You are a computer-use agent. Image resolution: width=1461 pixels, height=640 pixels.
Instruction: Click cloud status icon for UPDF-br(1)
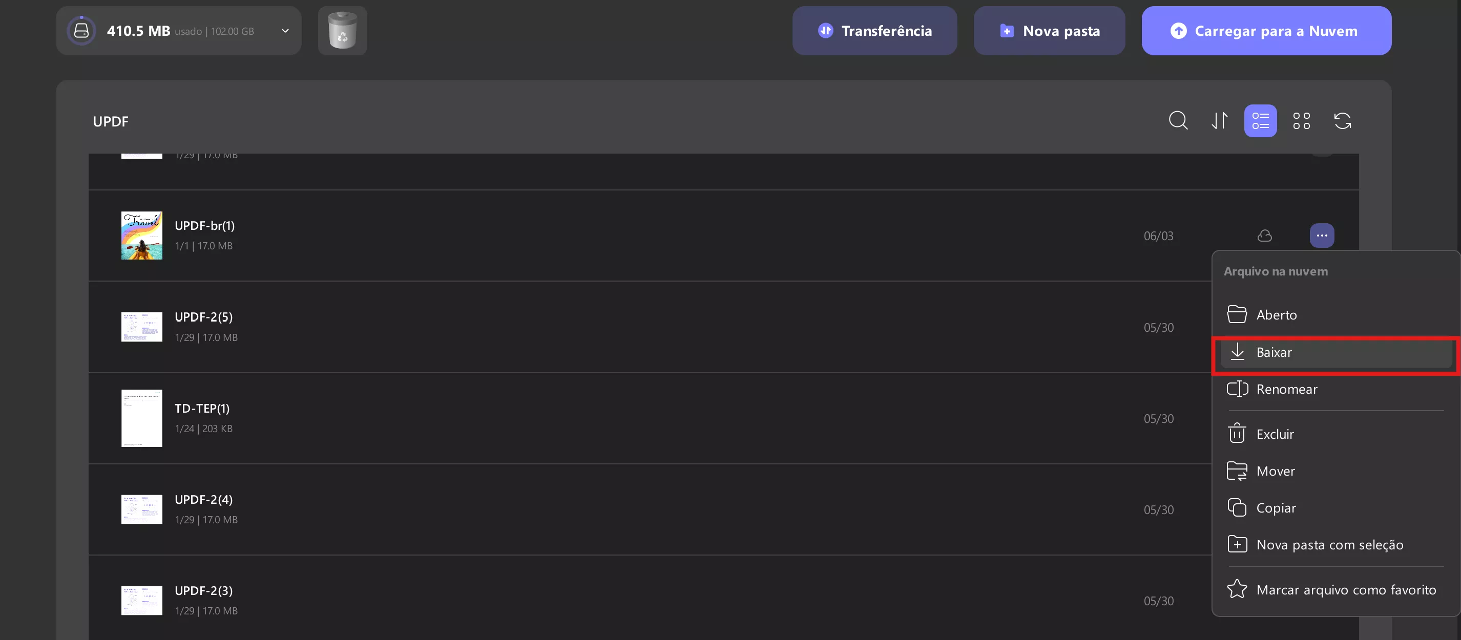1264,235
